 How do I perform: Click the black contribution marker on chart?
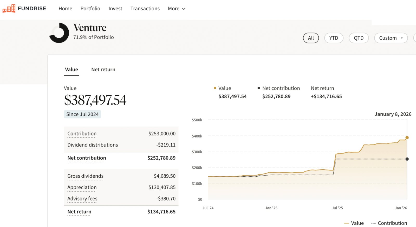(x=407, y=159)
